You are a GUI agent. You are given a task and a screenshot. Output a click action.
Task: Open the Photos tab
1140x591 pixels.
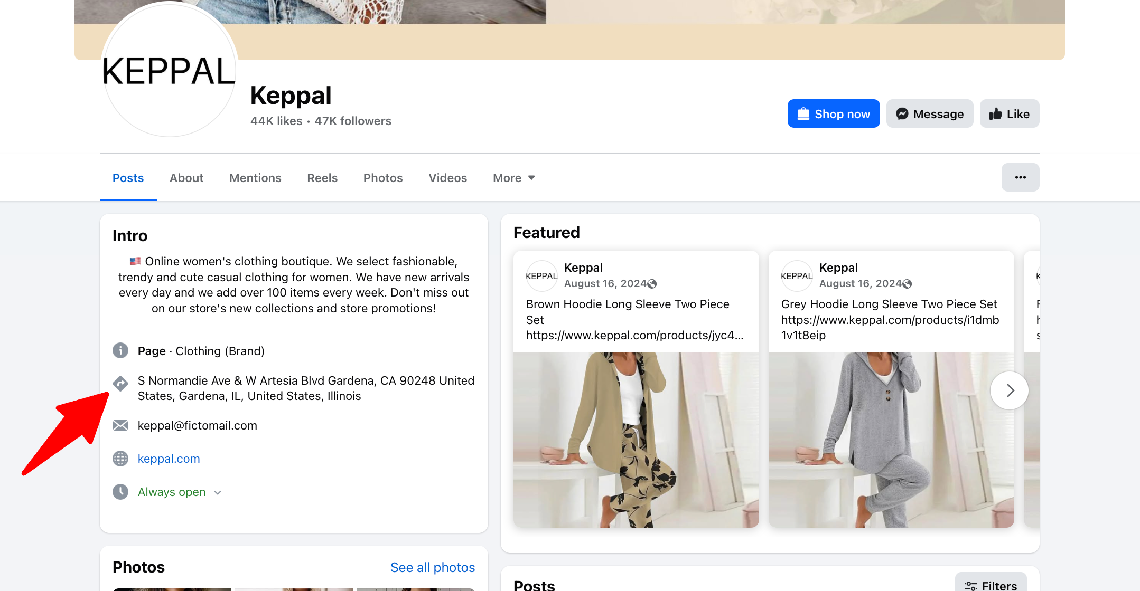coord(383,178)
